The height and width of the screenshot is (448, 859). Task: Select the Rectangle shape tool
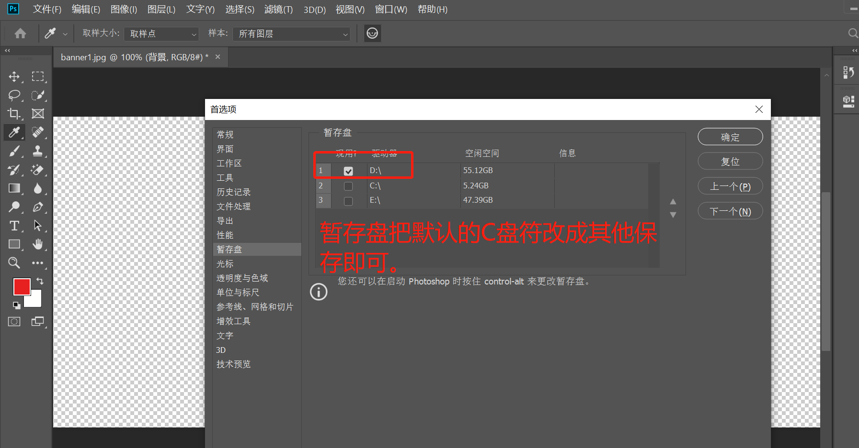[14, 244]
